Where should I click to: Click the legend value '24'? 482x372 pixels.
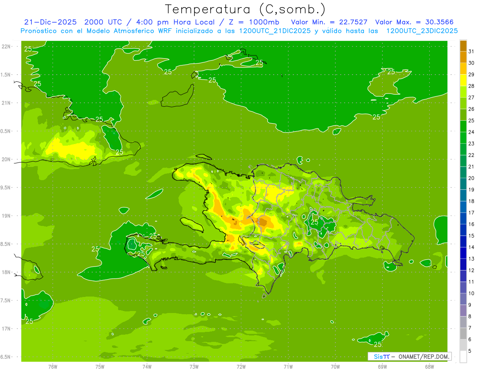(472, 132)
